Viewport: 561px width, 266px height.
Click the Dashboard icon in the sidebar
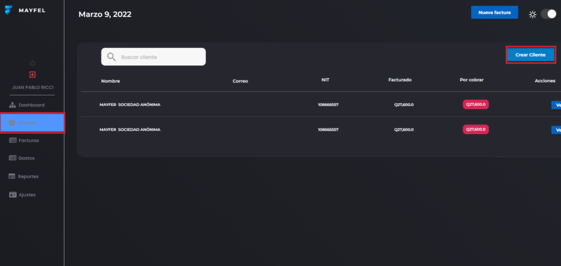click(13, 105)
